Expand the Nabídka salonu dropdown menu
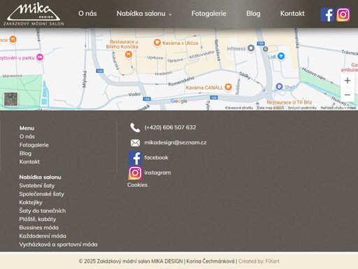The width and height of the screenshot is (358, 269). (144, 14)
